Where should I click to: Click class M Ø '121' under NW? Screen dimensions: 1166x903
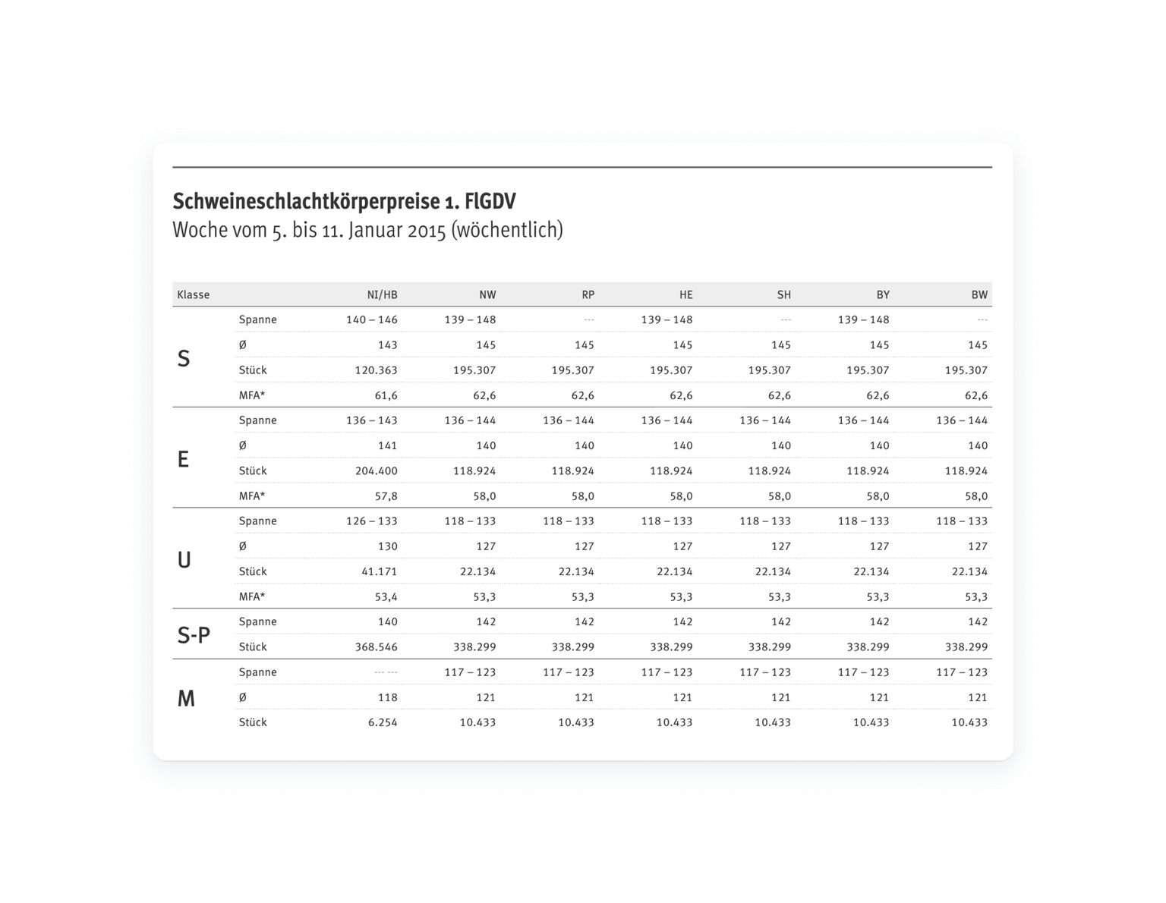[x=487, y=697]
